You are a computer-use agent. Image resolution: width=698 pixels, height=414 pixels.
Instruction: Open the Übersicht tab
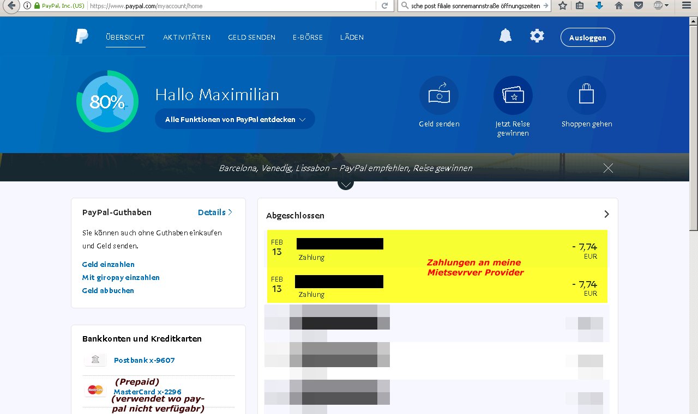(125, 38)
